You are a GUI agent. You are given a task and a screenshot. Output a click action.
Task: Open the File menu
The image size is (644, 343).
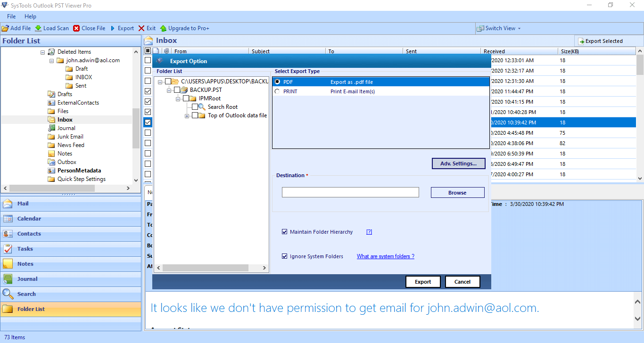[11, 16]
